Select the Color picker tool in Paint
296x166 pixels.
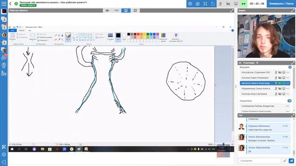[x=59, y=40]
